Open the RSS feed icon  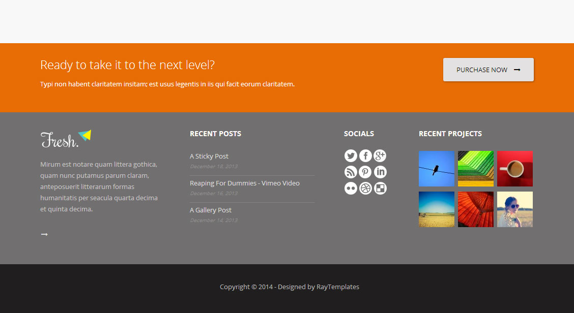coord(351,172)
